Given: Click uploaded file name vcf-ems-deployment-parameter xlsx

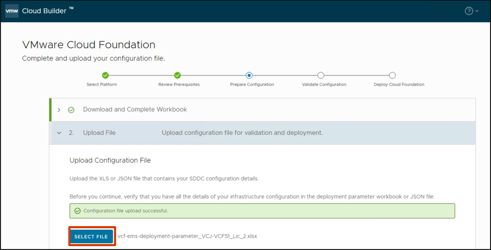Looking at the screenshot, I should [x=187, y=236].
